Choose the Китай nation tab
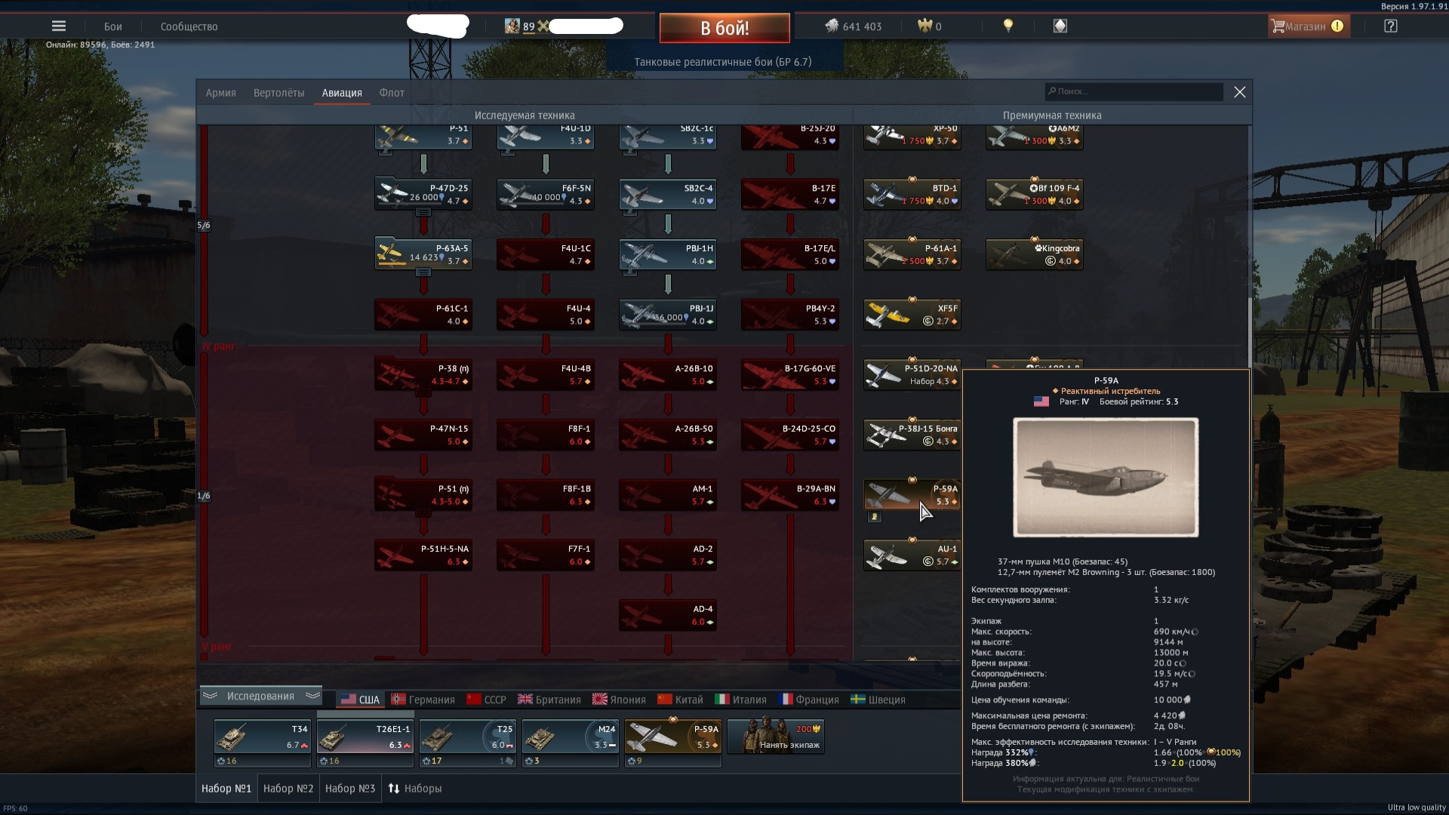Screen dimensions: 1449x815 coord(680,700)
